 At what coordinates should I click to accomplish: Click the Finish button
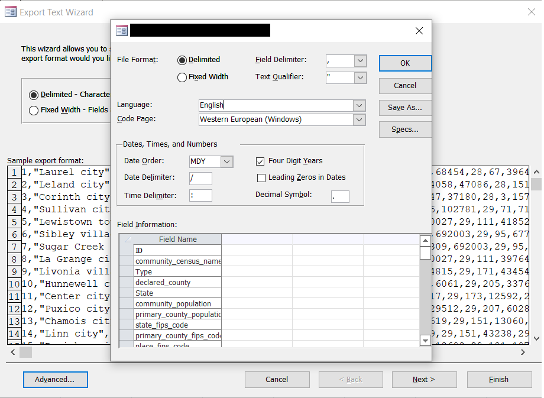click(499, 380)
